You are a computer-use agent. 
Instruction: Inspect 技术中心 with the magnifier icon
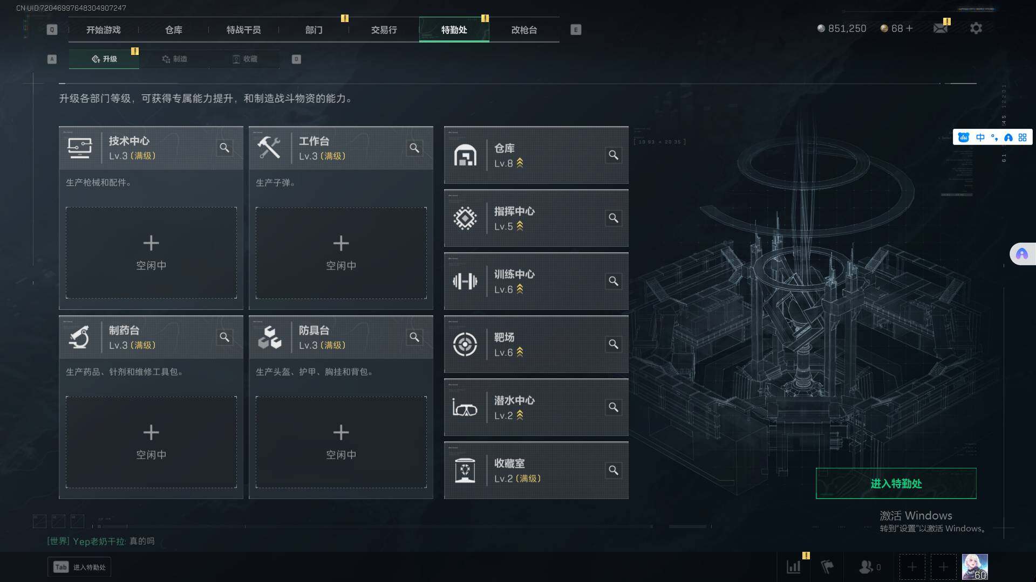coord(224,148)
